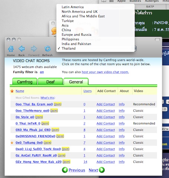Click the toolbar pill button at window top right
Image resolution: width=169 pixels, height=178 pixels.
(x=157, y=40)
